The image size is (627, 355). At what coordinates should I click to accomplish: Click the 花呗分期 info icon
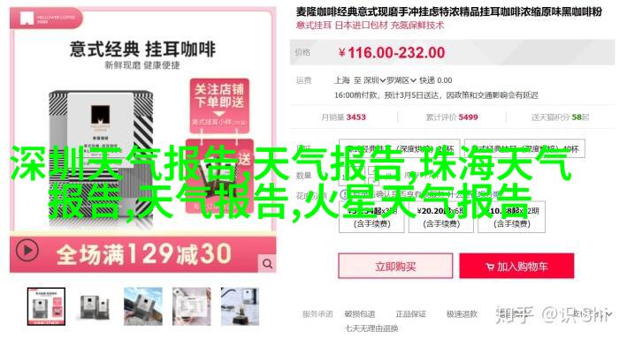[x=344, y=195]
